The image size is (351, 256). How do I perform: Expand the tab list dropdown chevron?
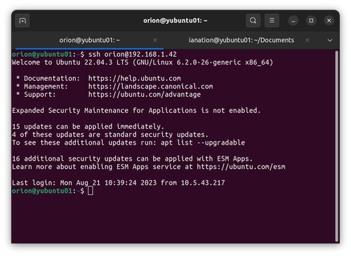(x=330, y=40)
